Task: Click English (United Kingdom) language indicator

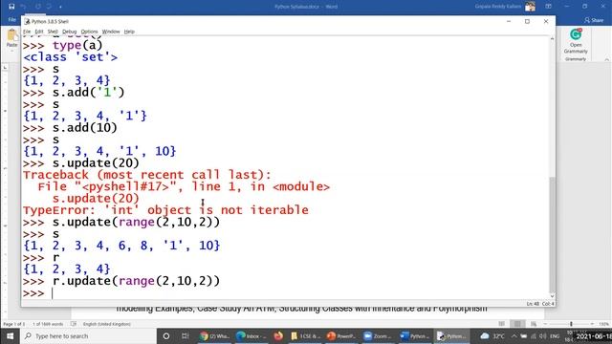Action: (106, 324)
